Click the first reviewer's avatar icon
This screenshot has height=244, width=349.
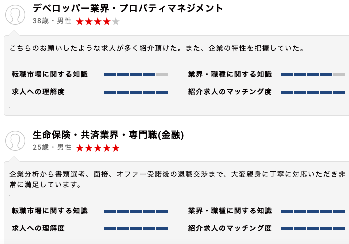click(15, 15)
